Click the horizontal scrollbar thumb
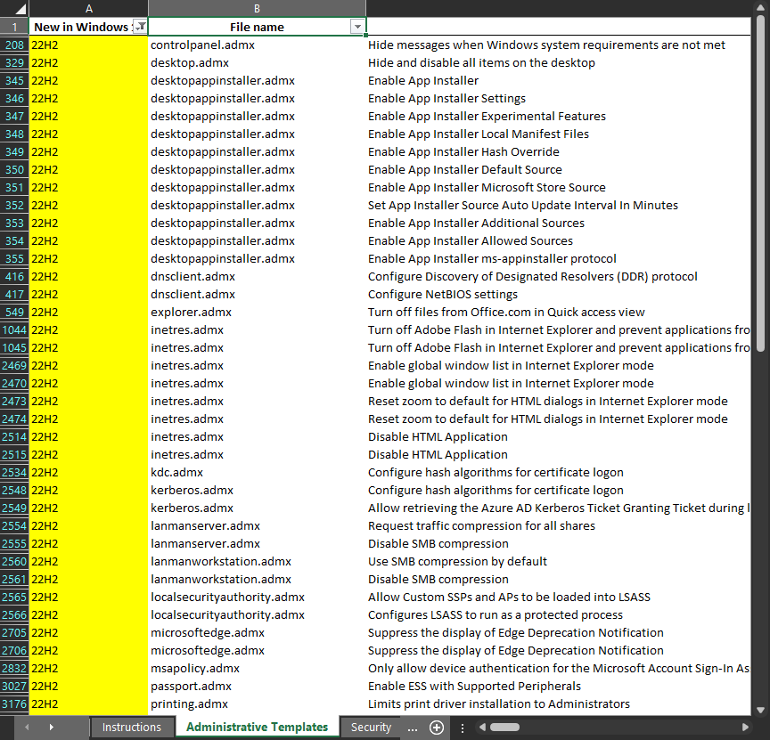Image resolution: width=770 pixels, height=740 pixels. 504,728
